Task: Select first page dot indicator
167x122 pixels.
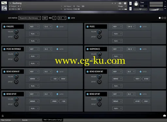Action: coord(159,18)
